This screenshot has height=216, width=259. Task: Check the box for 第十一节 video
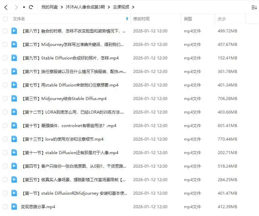[5, 152]
